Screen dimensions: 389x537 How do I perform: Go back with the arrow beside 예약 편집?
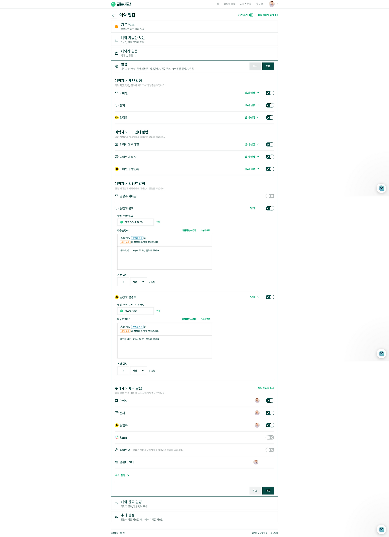tap(114, 15)
